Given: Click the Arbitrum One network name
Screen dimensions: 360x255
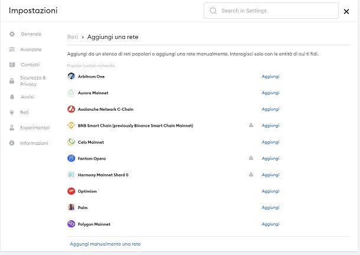Looking at the screenshot, I should point(91,77).
